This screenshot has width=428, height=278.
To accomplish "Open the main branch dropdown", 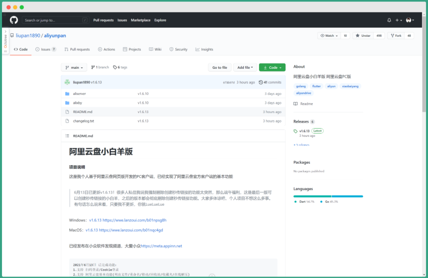I will (74, 68).
